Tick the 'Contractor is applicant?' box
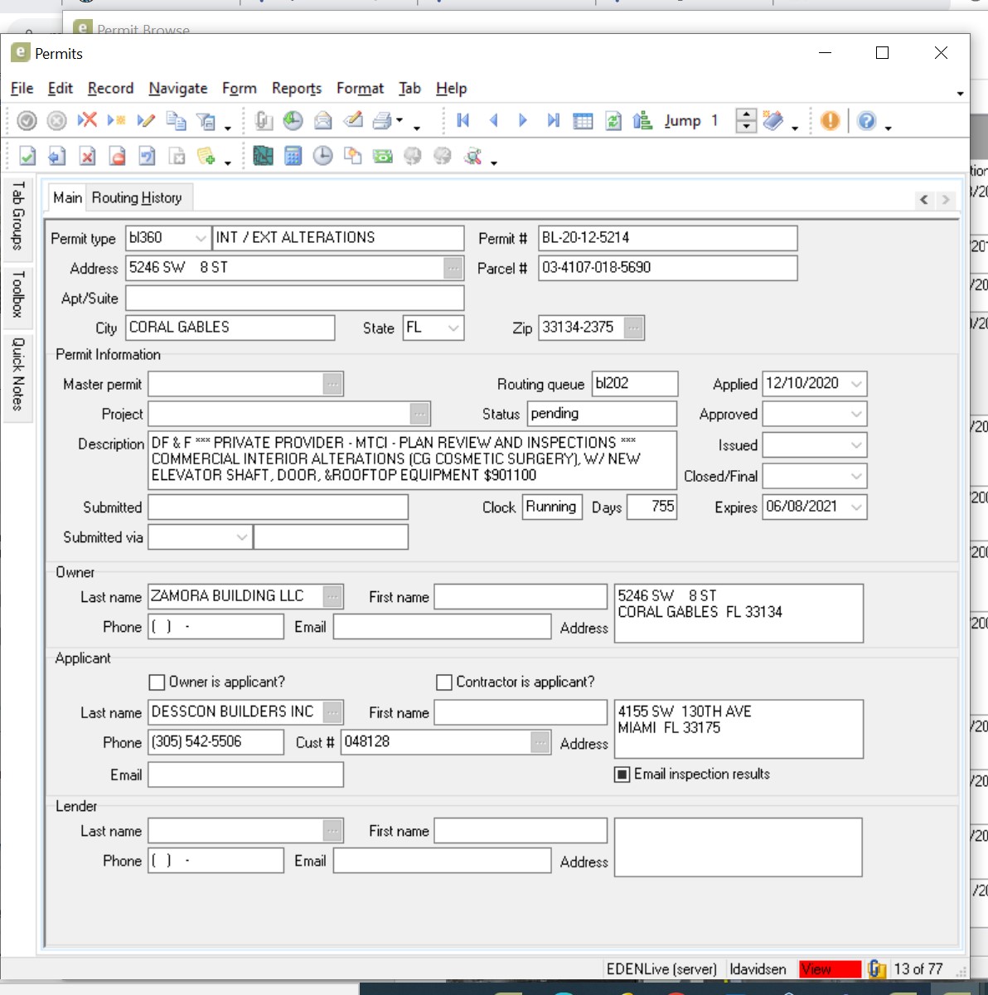The height and width of the screenshot is (995, 988). coord(444,682)
